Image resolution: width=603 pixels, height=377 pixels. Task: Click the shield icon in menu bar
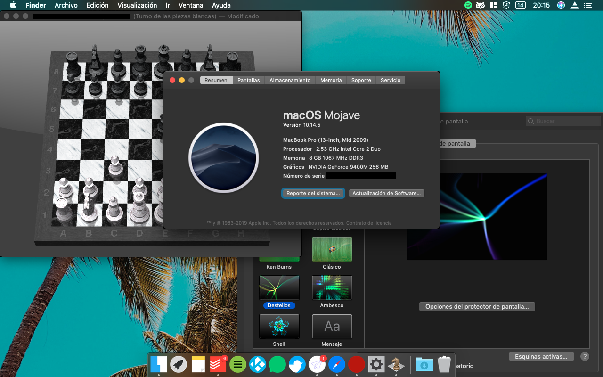tap(506, 5)
